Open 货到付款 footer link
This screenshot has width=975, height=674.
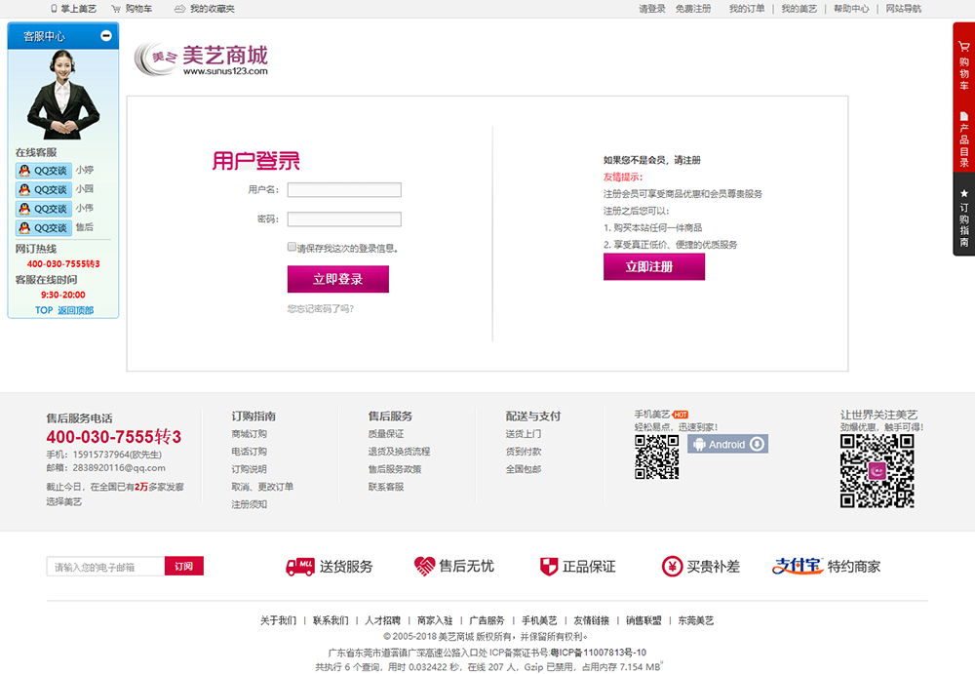tap(524, 452)
